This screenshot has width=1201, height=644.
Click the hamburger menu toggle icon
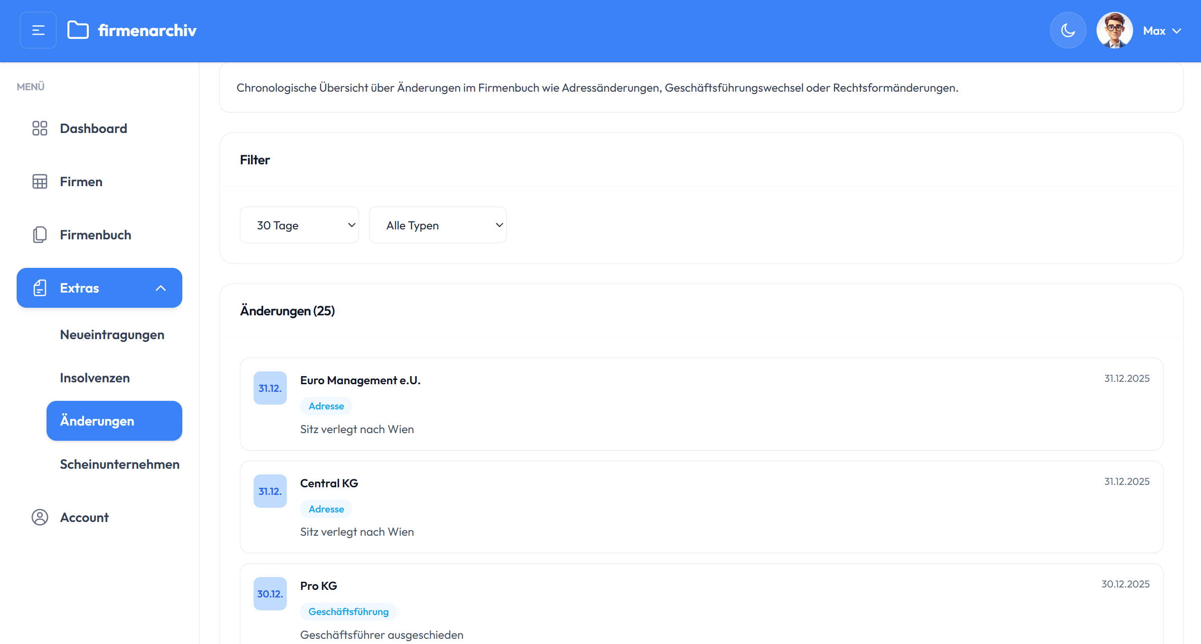coord(38,30)
